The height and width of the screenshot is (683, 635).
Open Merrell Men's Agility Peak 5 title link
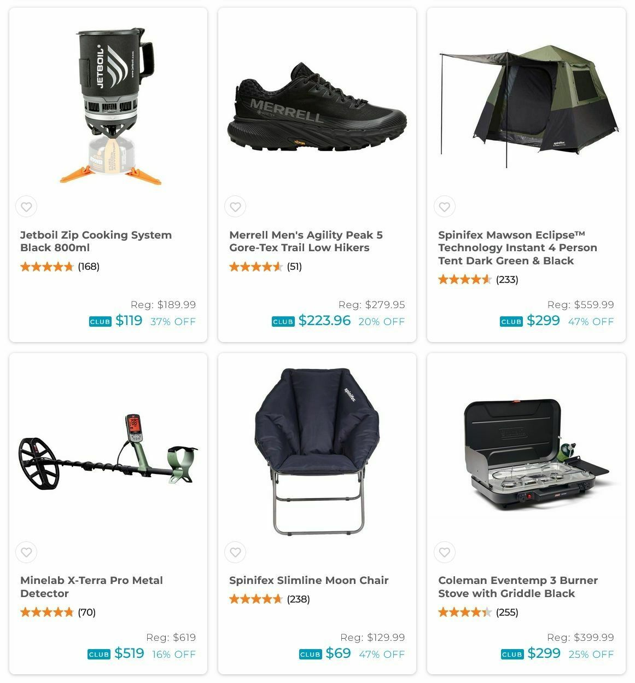pos(306,241)
